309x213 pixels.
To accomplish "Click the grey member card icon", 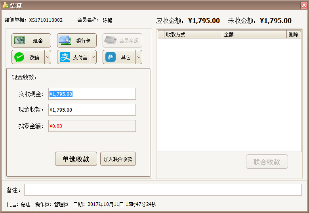I will click(x=111, y=40).
